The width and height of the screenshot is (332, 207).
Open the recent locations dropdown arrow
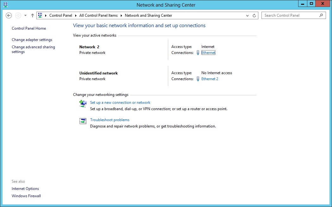pyautogui.click(x=25, y=15)
